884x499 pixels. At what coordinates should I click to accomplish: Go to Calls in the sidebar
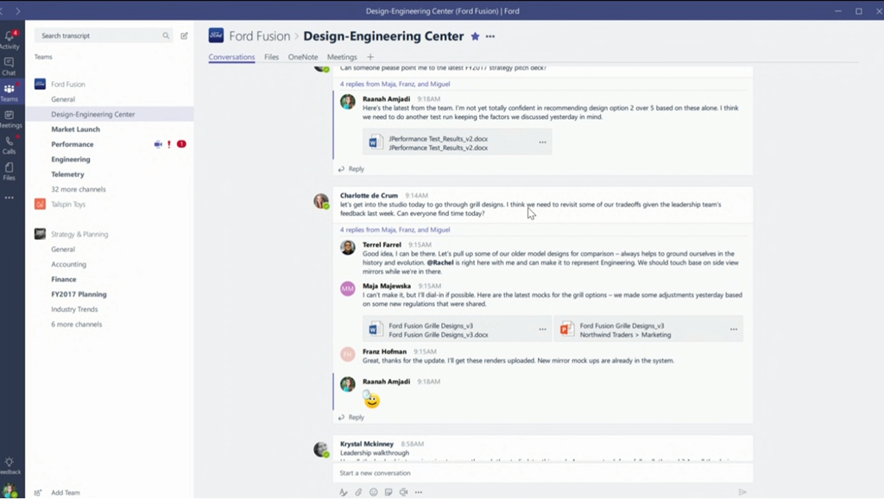pyautogui.click(x=9, y=143)
